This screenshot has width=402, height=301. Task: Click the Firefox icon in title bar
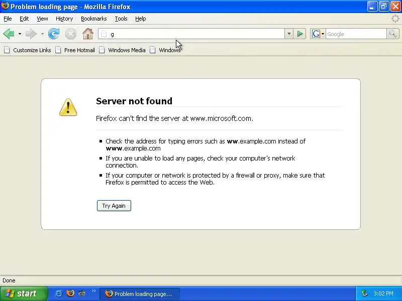tap(5, 6)
